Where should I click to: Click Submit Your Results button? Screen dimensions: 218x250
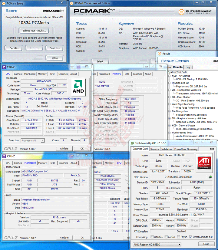34,31
